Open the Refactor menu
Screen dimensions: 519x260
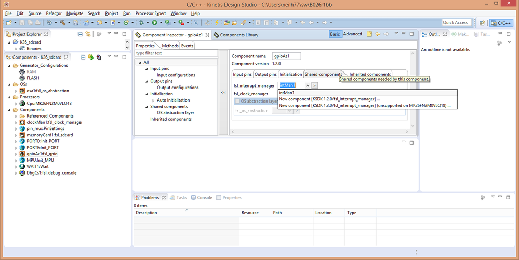coord(54,13)
